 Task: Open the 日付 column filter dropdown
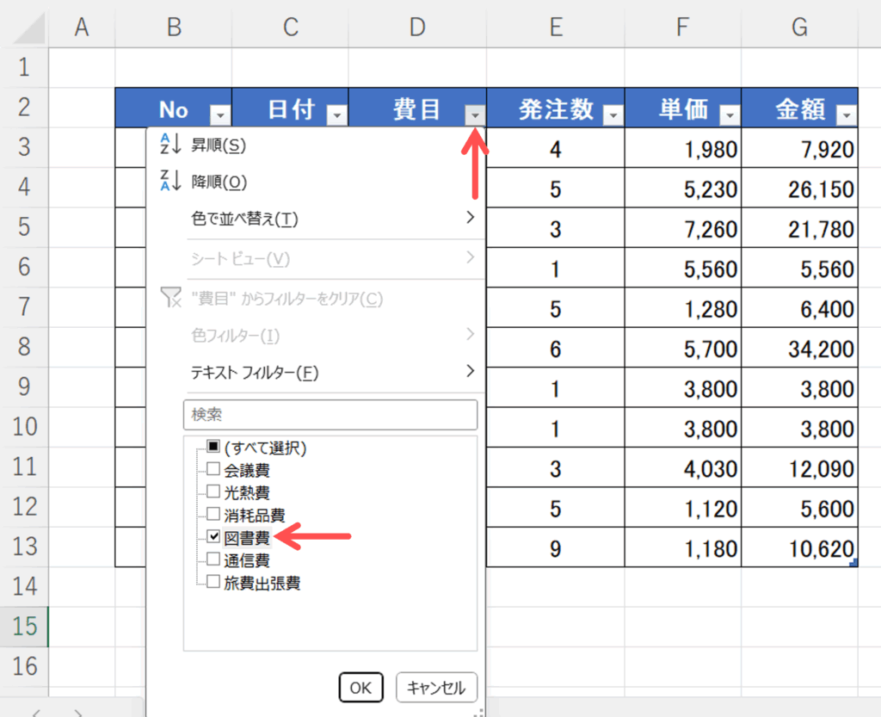coord(337,114)
